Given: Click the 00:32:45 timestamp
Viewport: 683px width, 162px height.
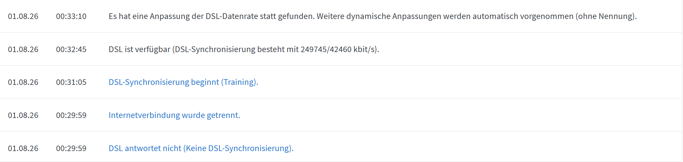Looking at the screenshot, I should [x=71, y=49].
